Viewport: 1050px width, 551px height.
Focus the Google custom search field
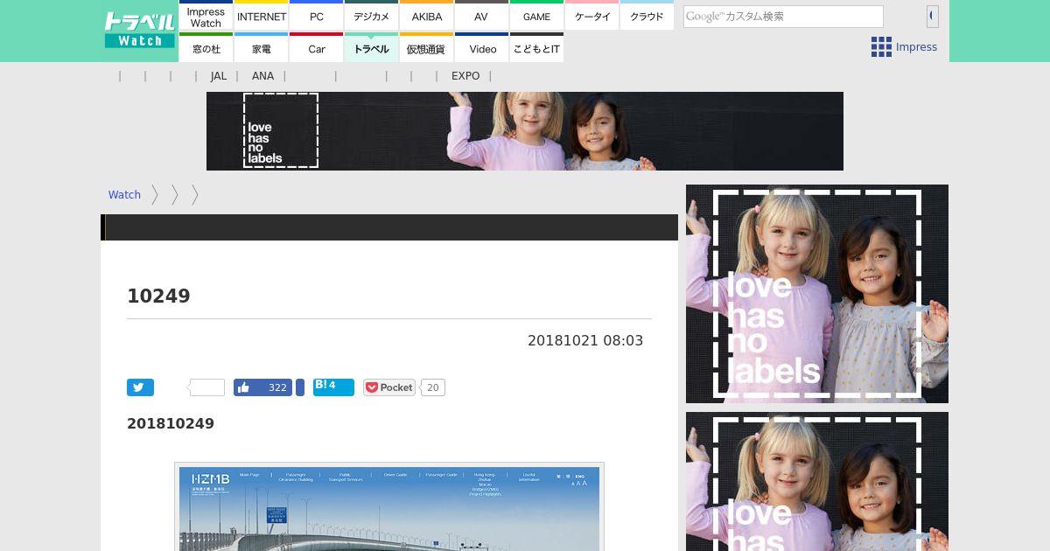click(783, 17)
